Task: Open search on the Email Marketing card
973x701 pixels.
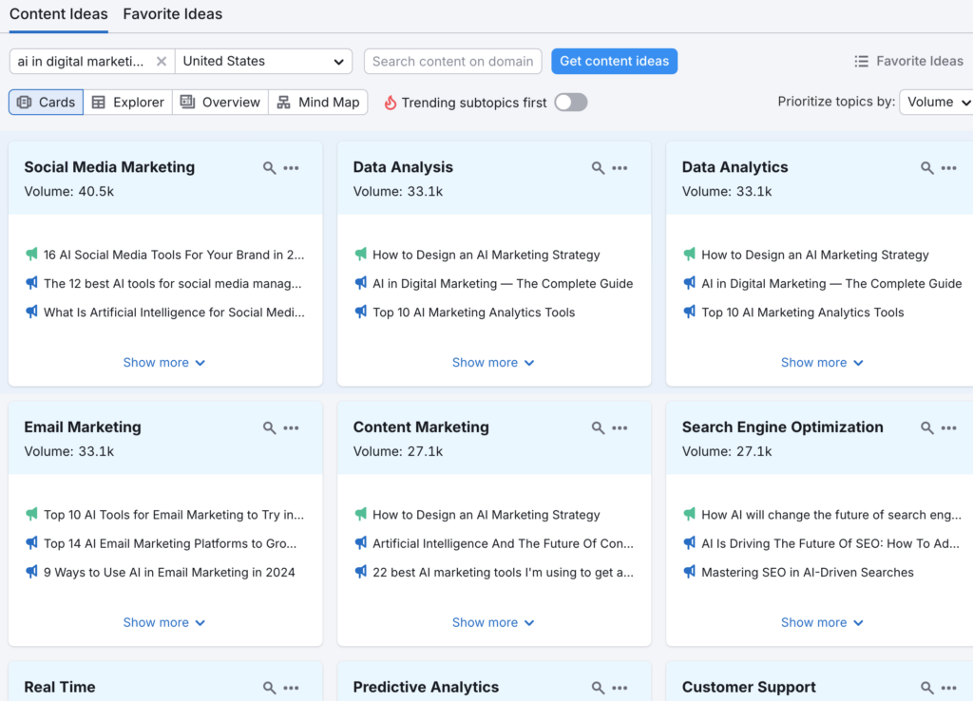Action: click(270, 426)
